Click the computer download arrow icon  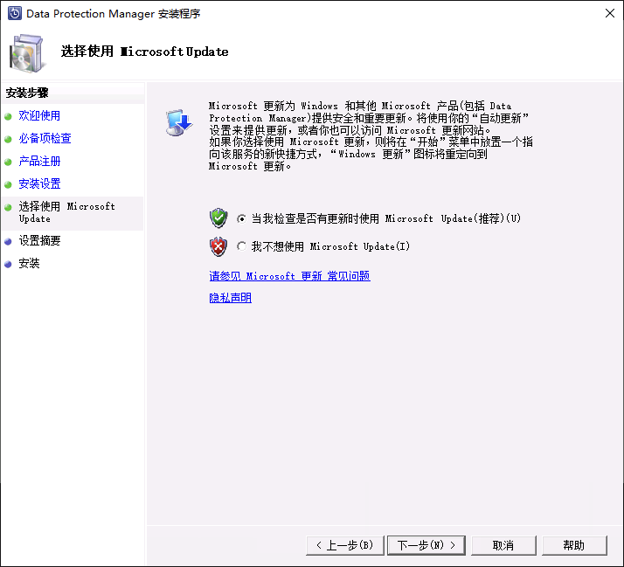click(179, 122)
